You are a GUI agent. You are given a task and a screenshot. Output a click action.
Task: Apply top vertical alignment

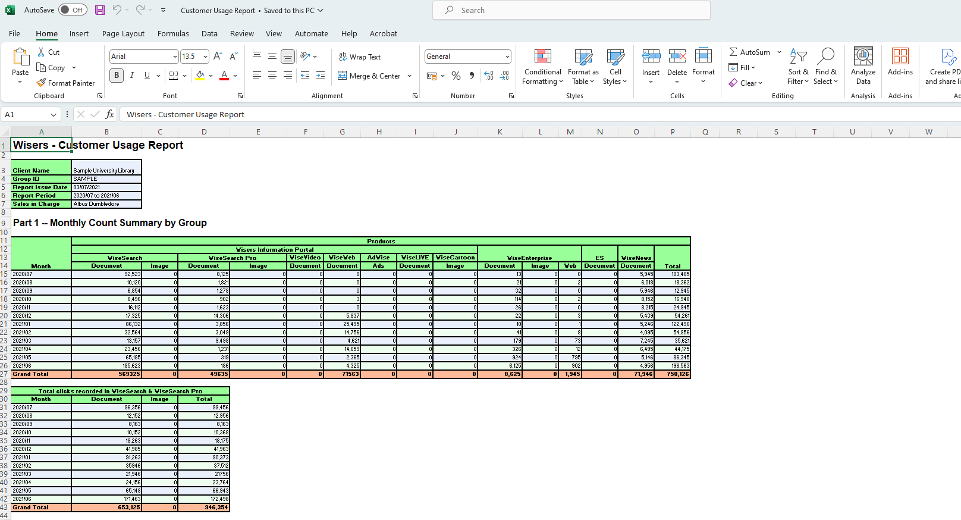click(x=257, y=57)
